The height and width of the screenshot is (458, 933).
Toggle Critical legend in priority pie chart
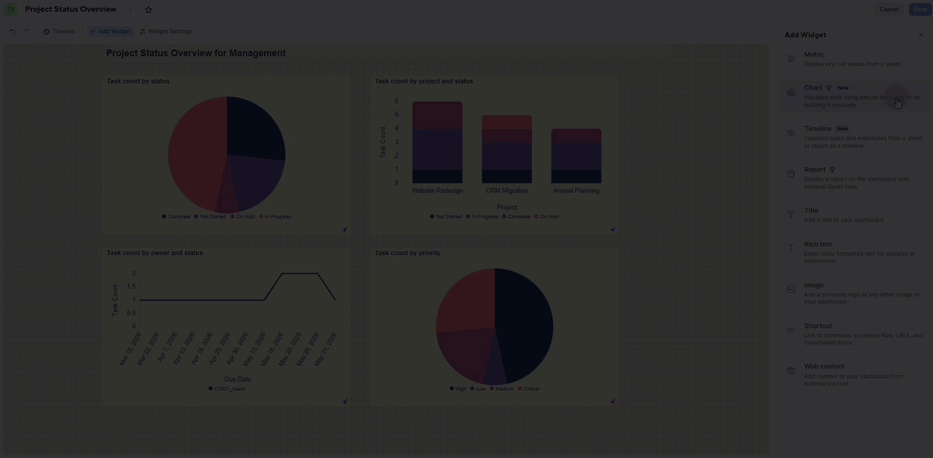click(528, 389)
